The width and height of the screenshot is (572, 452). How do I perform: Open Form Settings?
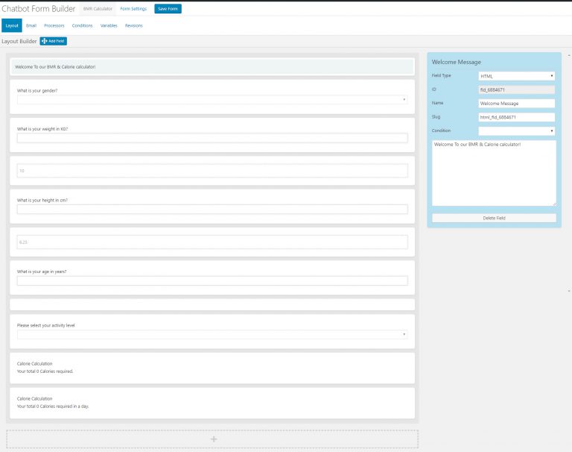[x=134, y=9]
